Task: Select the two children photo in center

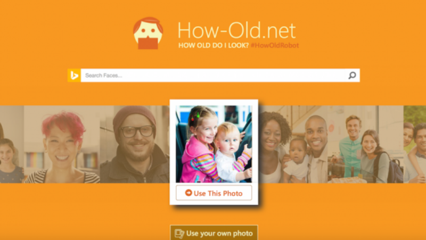Action: [214, 144]
